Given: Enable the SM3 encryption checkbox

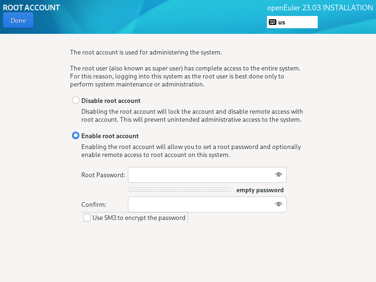Looking at the screenshot, I should coord(87,218).
